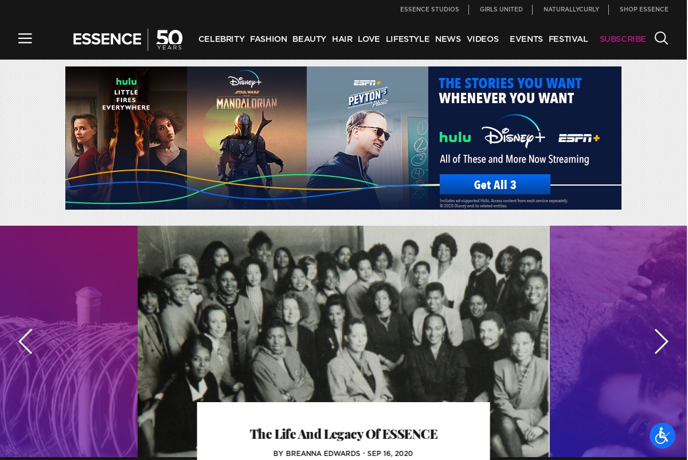Click the ESSENCE group photo thumbnail

tap(343, 314)
